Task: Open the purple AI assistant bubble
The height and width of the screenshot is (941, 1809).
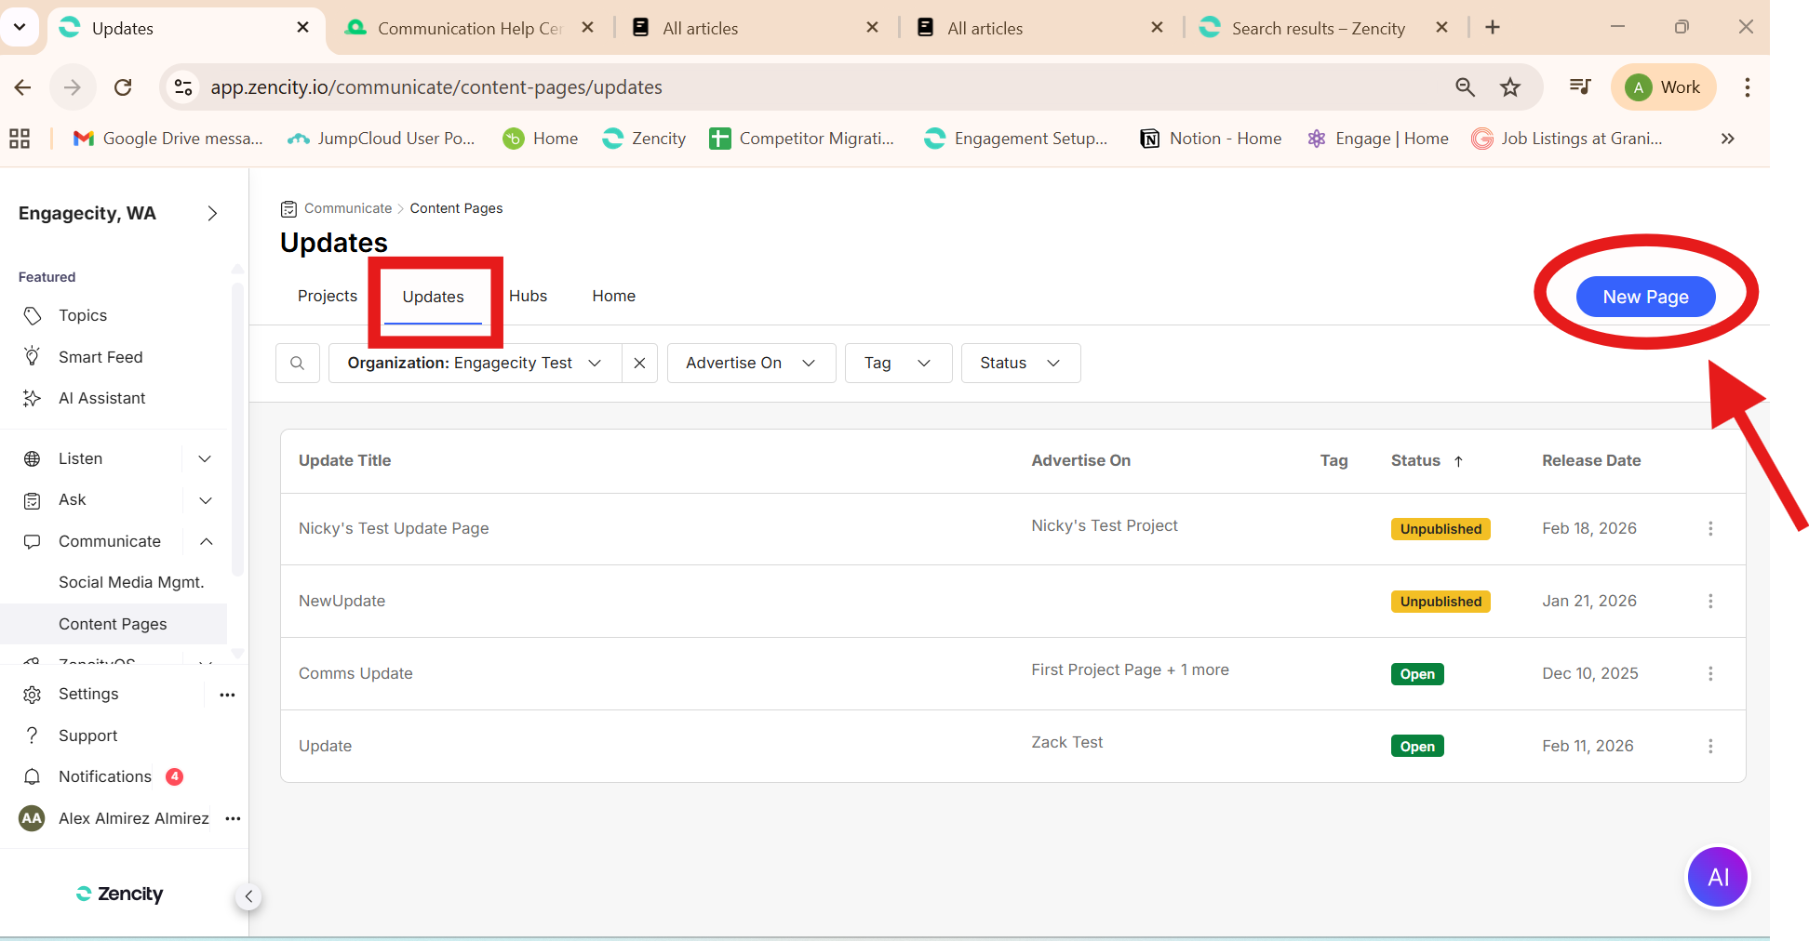Action: tap(1717, 877)
